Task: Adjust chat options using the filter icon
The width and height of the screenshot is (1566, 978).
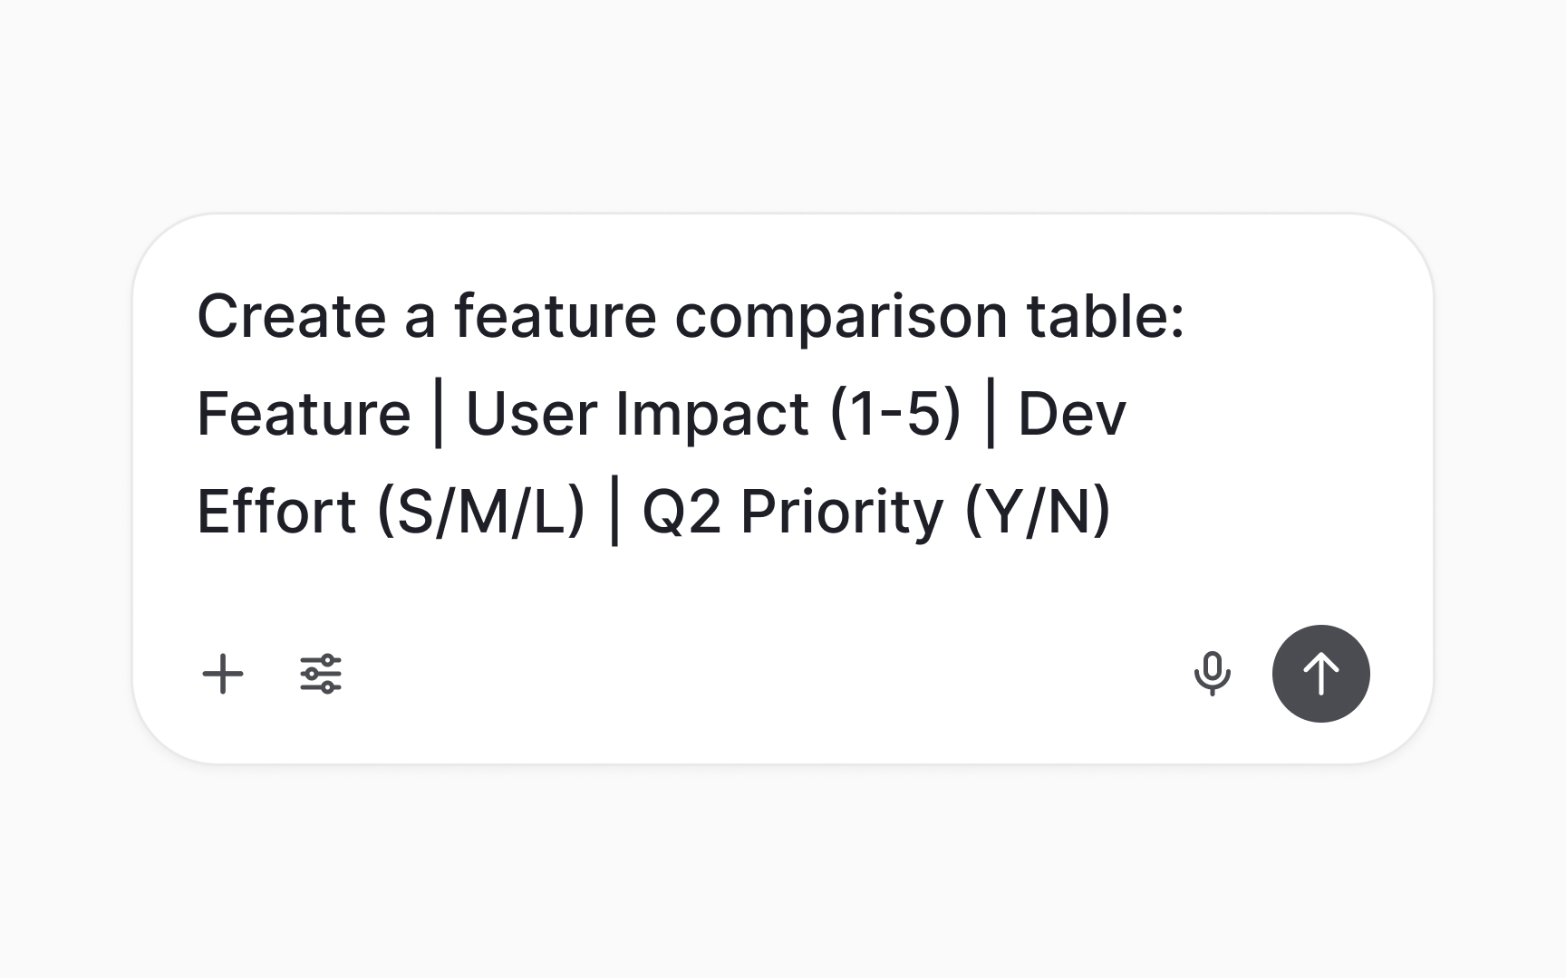Action: [x=321, y=674]
